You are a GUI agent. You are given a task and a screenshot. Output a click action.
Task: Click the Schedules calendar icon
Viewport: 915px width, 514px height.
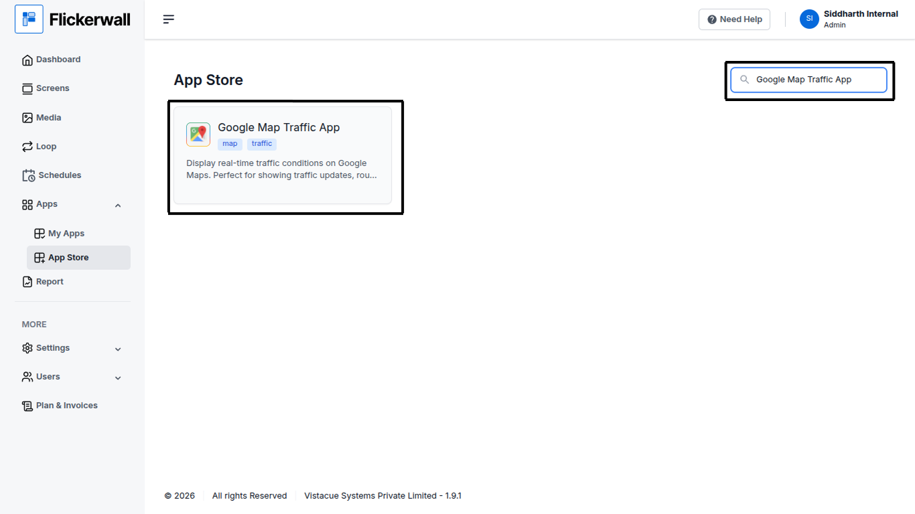pos(29,175)
